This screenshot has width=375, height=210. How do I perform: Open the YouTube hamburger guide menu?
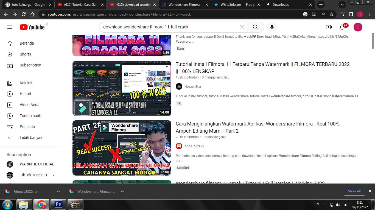pos(10,27)
